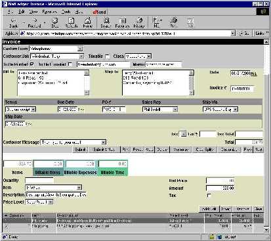
Task: Switch to the Billable Time tab
Action: [x=113, y=172]
